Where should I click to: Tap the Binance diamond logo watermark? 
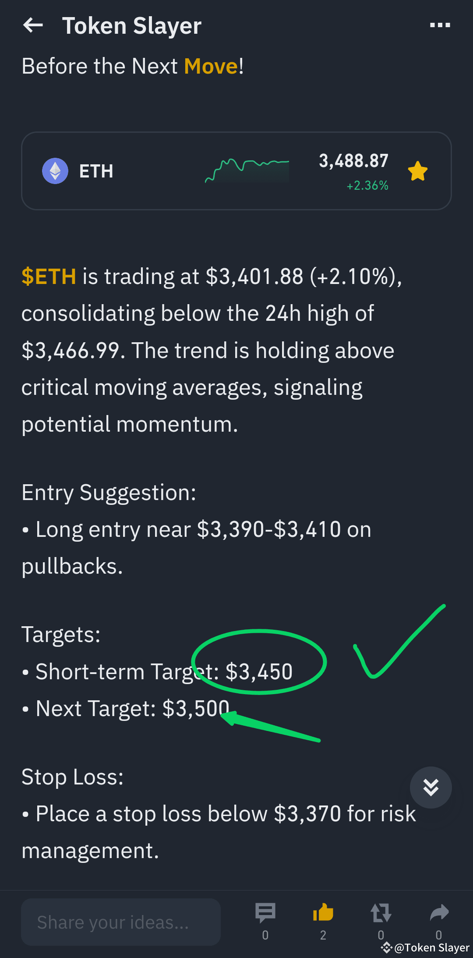pos(387,947)
